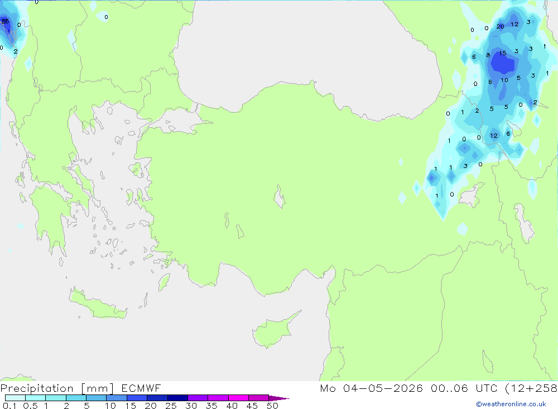Click legend tick label '30'
The image size is (558, 409).
tap(191, 406)
